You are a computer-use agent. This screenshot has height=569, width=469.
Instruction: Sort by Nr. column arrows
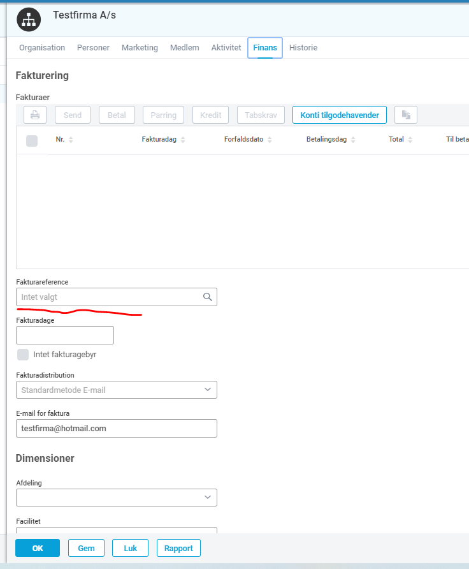point(71,140)
